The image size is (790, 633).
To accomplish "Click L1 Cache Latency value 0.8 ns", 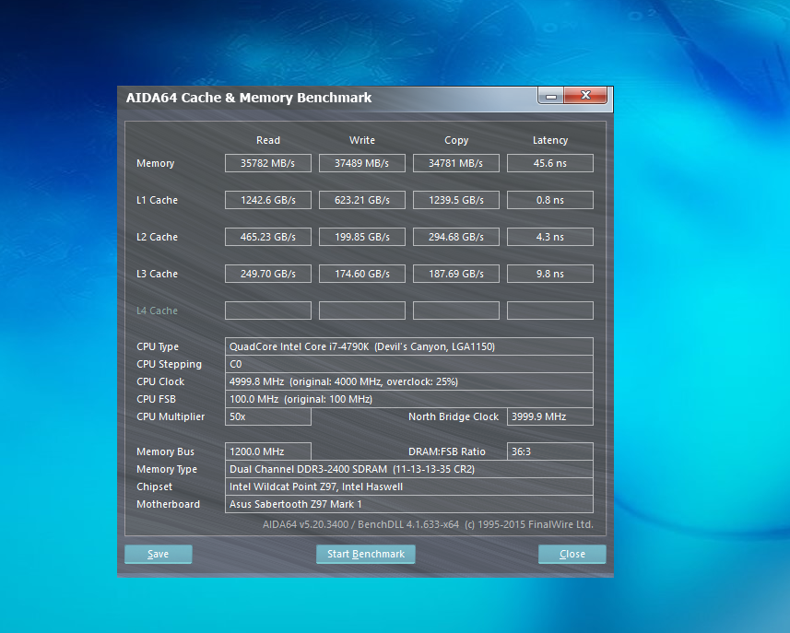I will (550, 200).
